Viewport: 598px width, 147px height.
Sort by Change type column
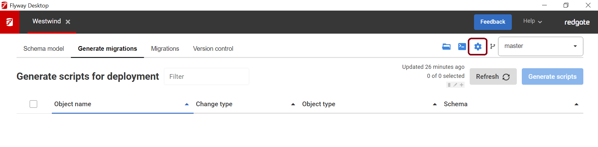[x=214, y=104]
